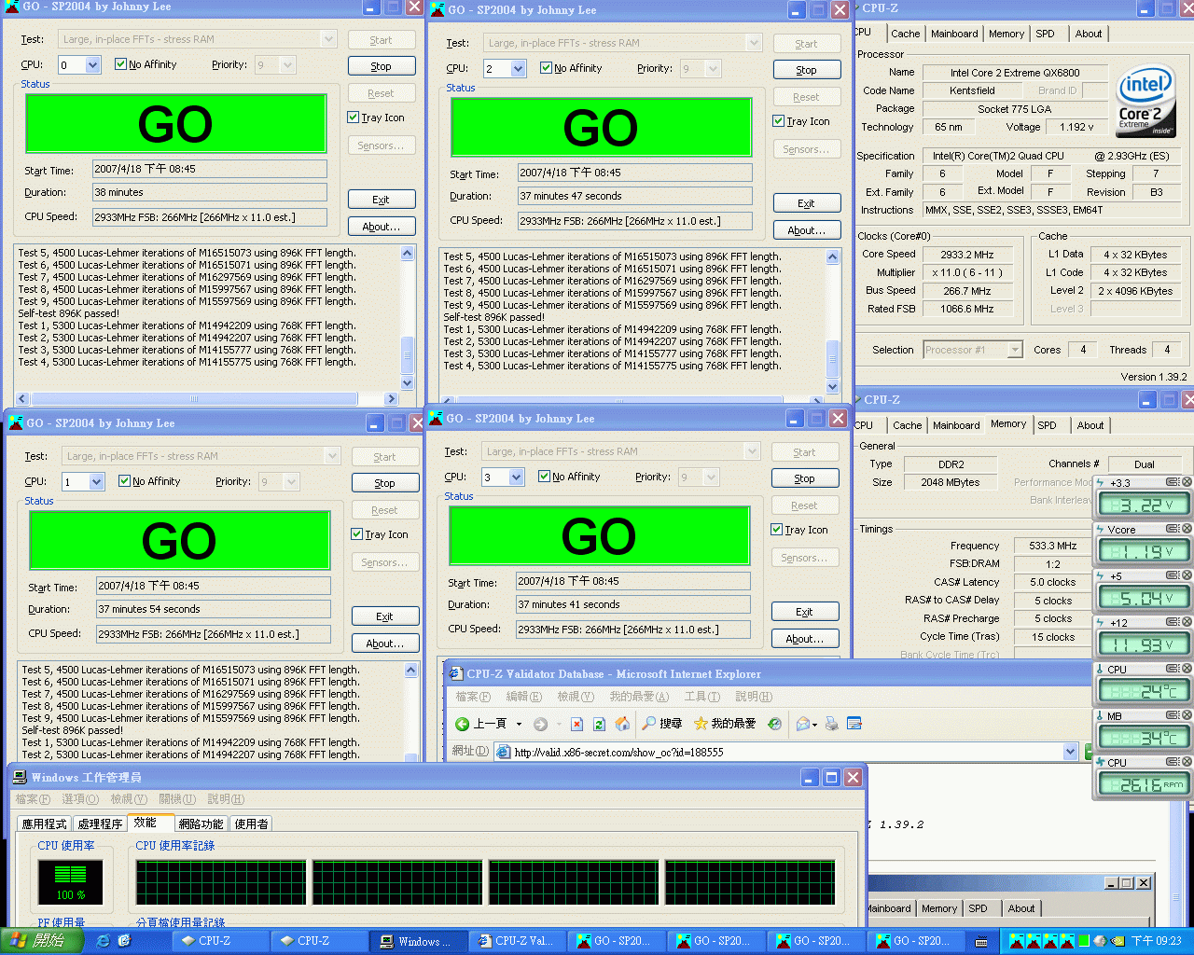Click the keyboard icon beside the system tray
Viewport: 1194px width, 955px height.
[981, 942]
